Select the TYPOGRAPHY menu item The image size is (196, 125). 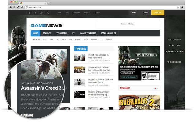point(62,33)
